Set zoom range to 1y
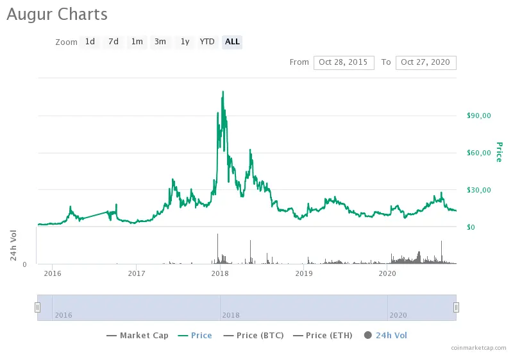The height and width of the screenshot is (353, 513). click(x=185, y=42)
